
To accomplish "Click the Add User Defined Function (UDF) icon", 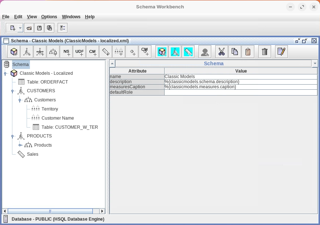I will pyautogui.click(x=80, y=52).
